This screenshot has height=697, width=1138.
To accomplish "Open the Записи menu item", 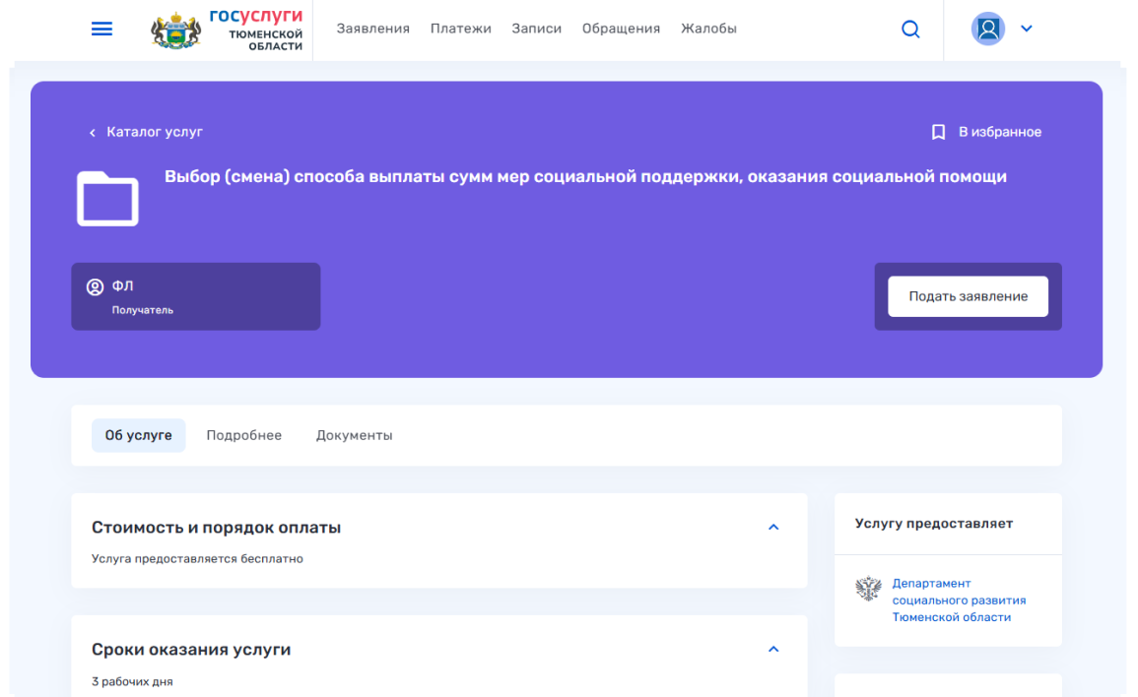I will click(x=536, y=29).
